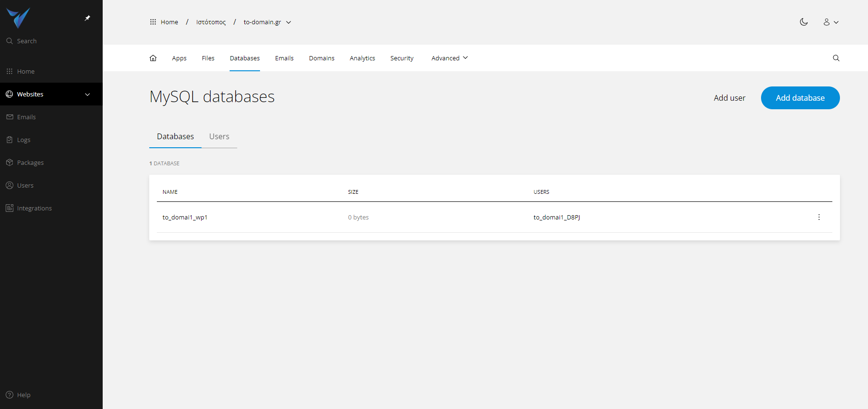The image size is (868, 409).
Task: Click the search magnifier in the tab bar
Action: (x=836, y=58)
